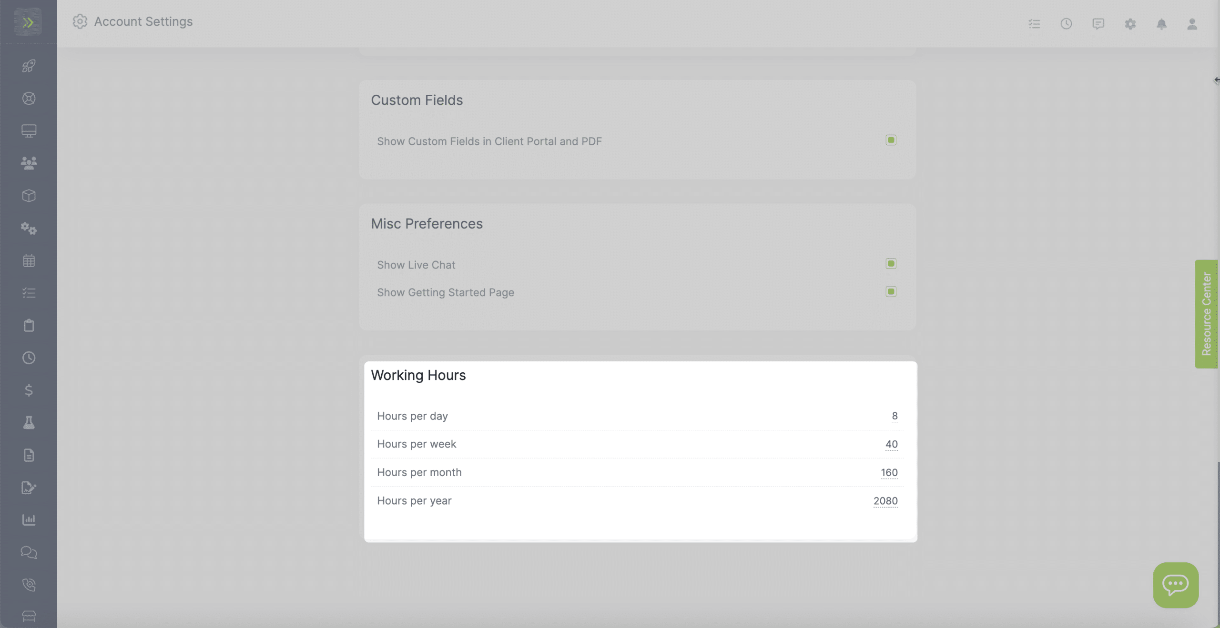Image resolution: width=1220 pixels, height=628 pixels.
Task: Open the notifications bell icon
Action: (x=1161, y=24)
